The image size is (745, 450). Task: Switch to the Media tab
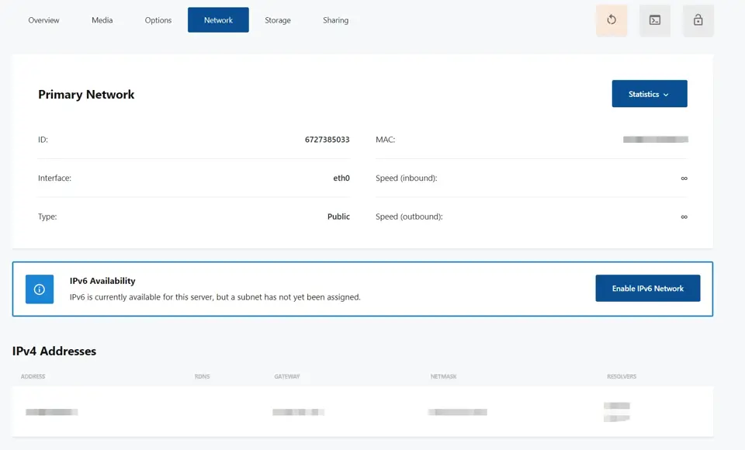(102, 20)
